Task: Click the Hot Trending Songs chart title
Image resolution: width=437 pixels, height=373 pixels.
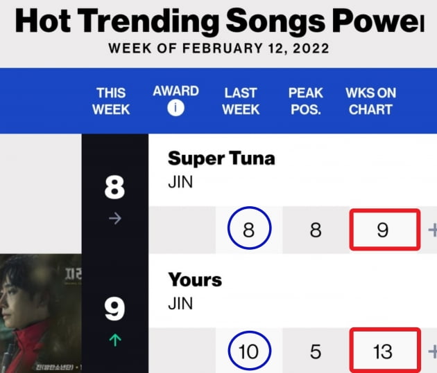Action: 220,21
